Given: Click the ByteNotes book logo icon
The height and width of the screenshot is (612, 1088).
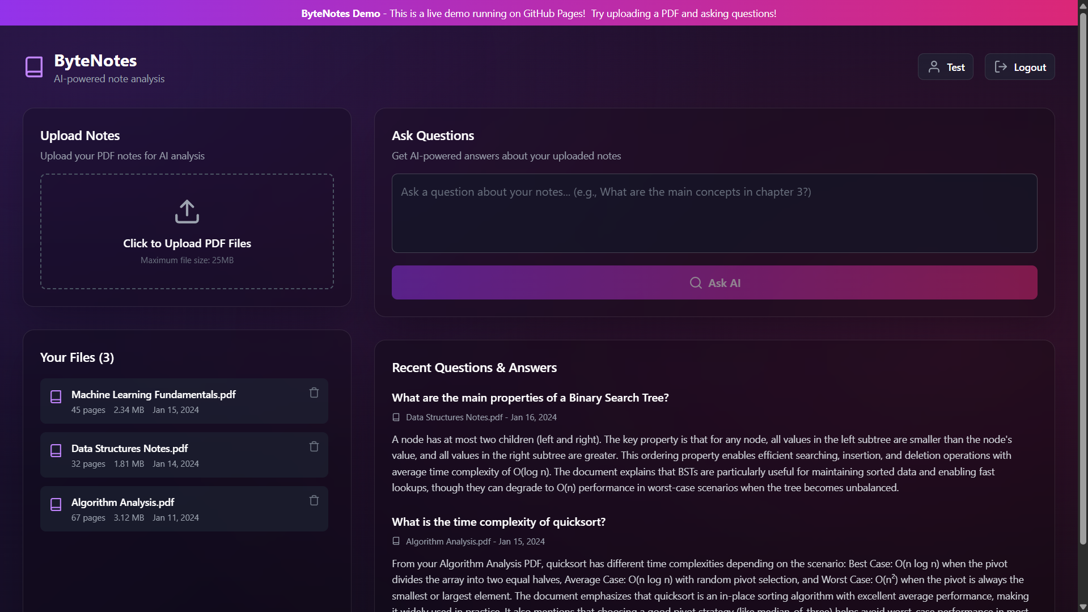Looking at the screenshot, I should 34,67.
